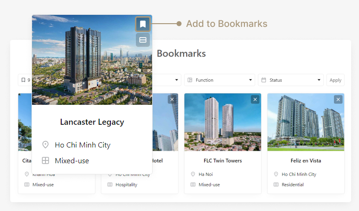Click the function icon beside Residential
Viewport: 359px width, 211px height.
pyautogui.click(x=276, y=185)
